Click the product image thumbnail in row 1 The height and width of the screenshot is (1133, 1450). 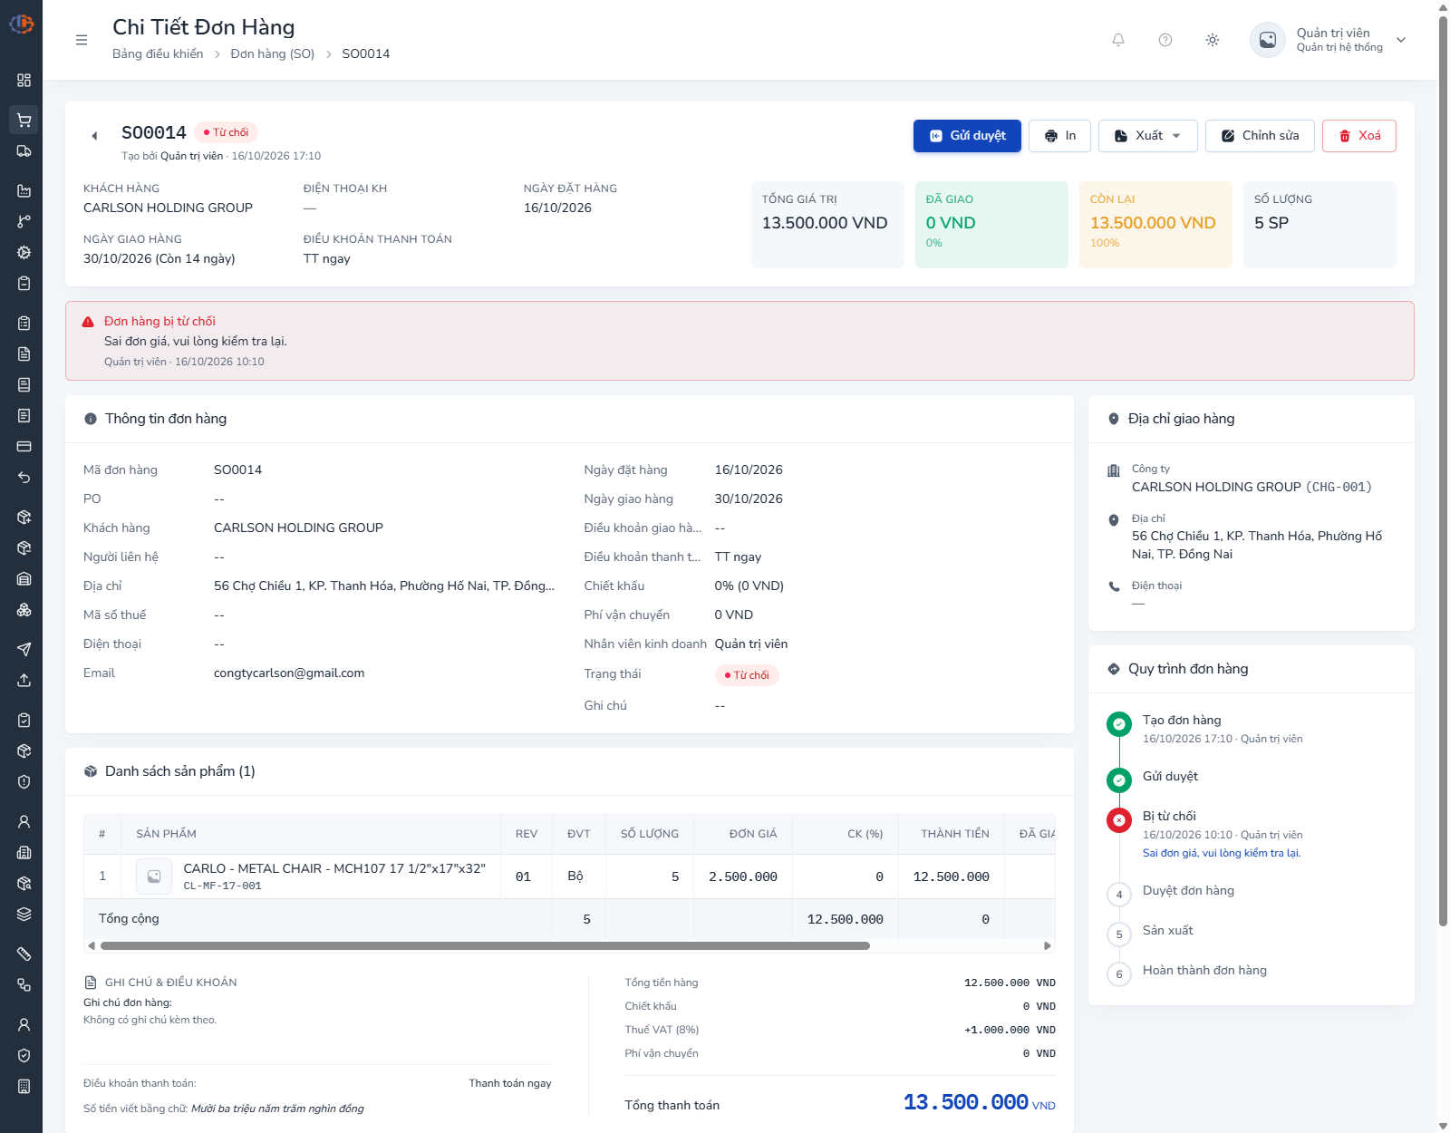154,876
